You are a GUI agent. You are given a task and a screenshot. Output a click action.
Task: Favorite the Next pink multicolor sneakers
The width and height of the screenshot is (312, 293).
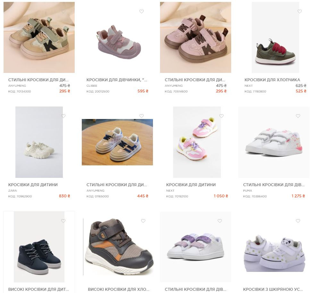click(x=221, y=116)
